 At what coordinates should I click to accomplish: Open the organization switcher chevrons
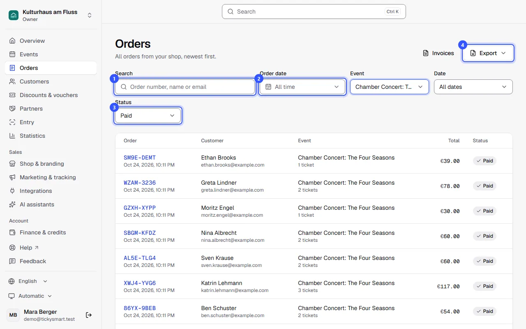click(90, 15)
